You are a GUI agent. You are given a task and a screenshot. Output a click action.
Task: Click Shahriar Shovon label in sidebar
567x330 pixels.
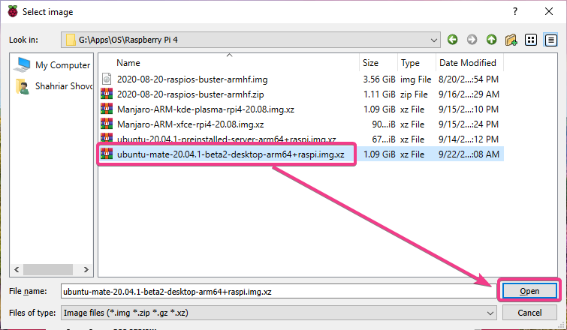coord(64,86)
